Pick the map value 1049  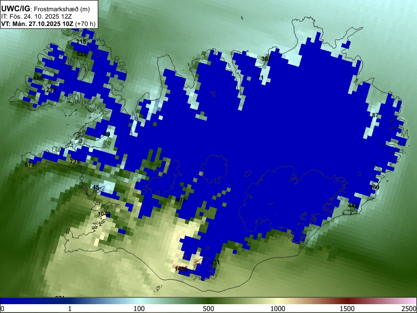104,214
